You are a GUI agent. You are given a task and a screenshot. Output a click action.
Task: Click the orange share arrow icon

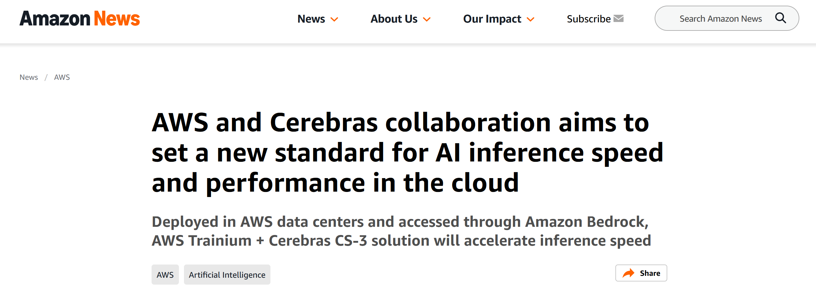(629, 273)
